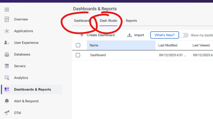
Task: Open the Dashboard entry in the list
Action: 98,55
